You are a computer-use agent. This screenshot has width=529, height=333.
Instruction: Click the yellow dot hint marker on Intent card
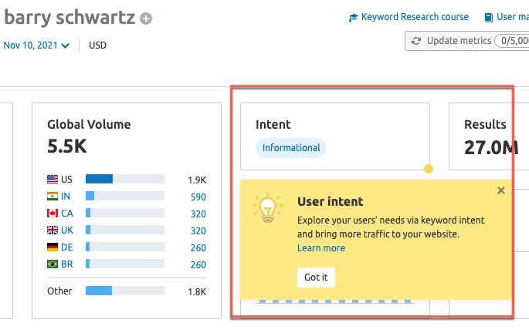(429, 169)
